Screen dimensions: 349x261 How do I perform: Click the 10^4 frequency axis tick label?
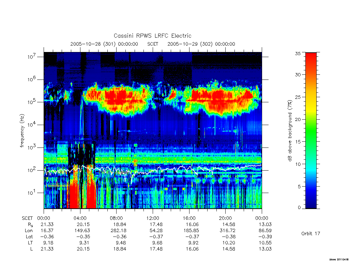click(32, 125)
